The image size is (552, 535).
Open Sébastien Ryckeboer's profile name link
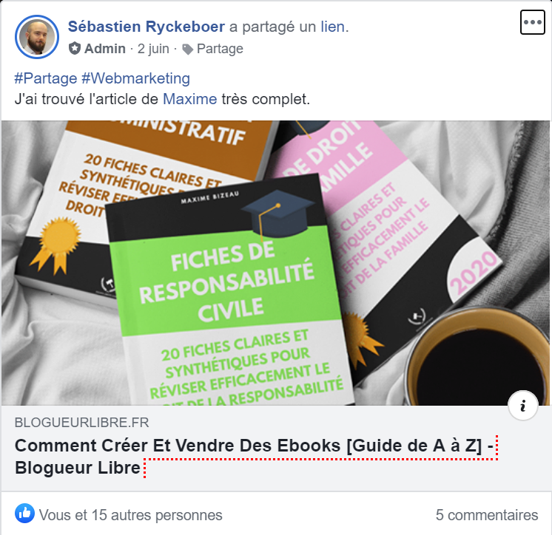[x=146, y=27]
